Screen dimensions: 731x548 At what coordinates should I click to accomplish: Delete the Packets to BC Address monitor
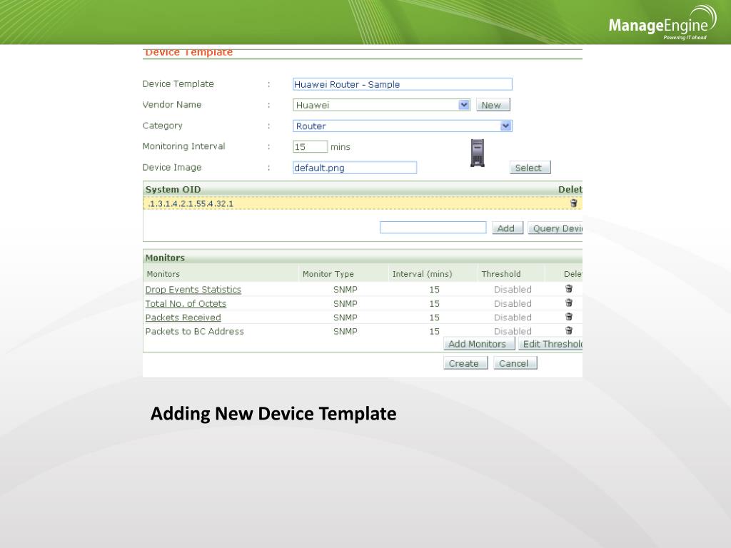(569, 331)
